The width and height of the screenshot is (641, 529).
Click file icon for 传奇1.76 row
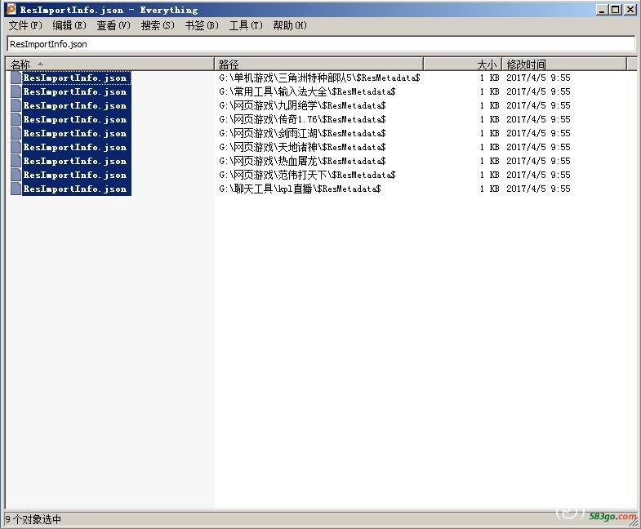click(x=16, y=119)
